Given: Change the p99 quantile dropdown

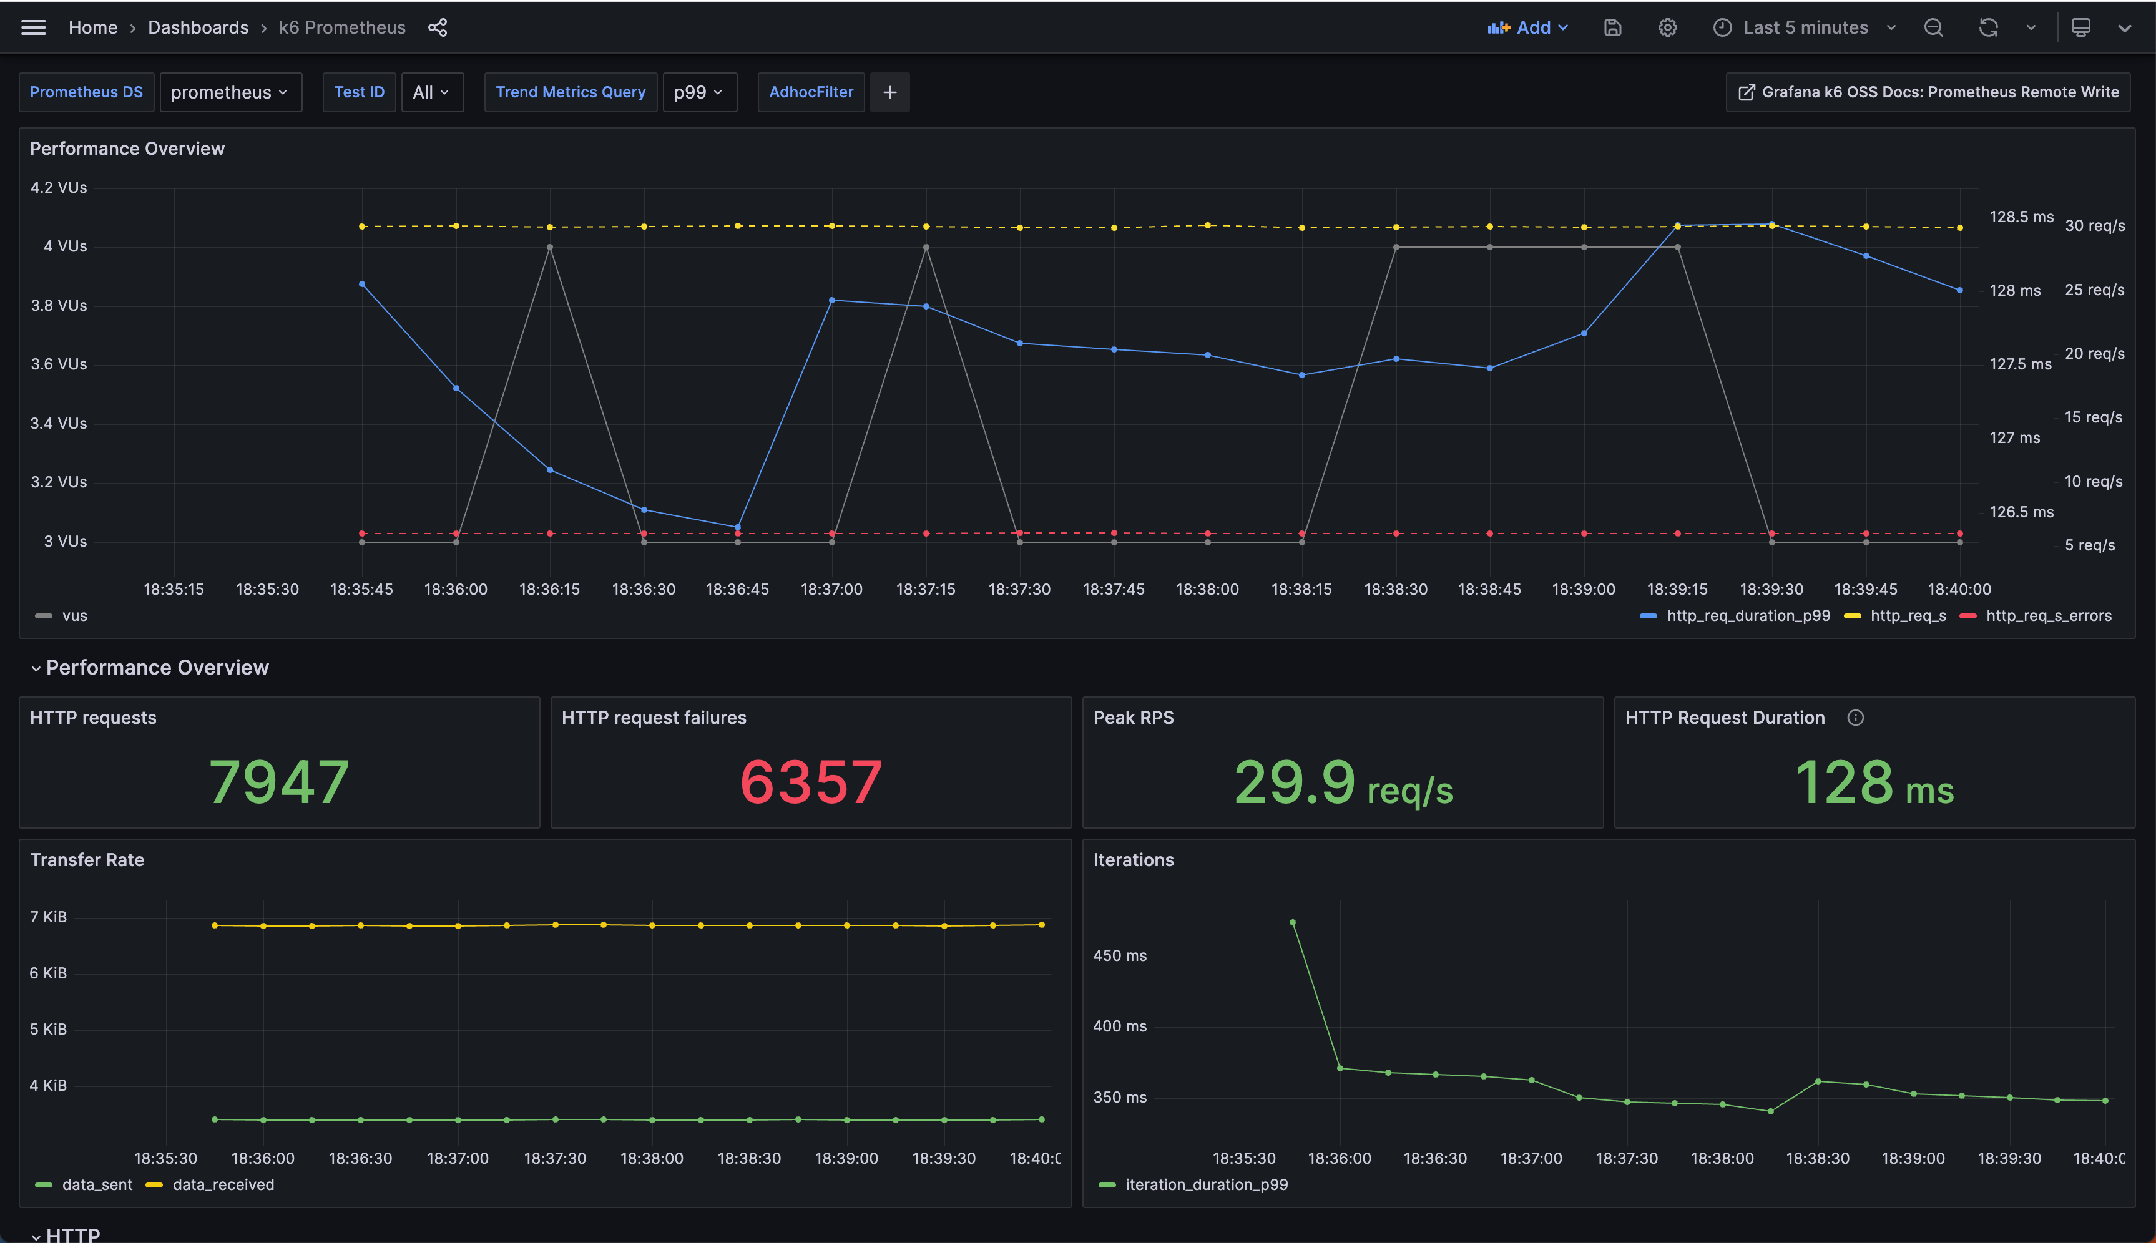Looking at the screenshot, I should click(x=699, y=92).
